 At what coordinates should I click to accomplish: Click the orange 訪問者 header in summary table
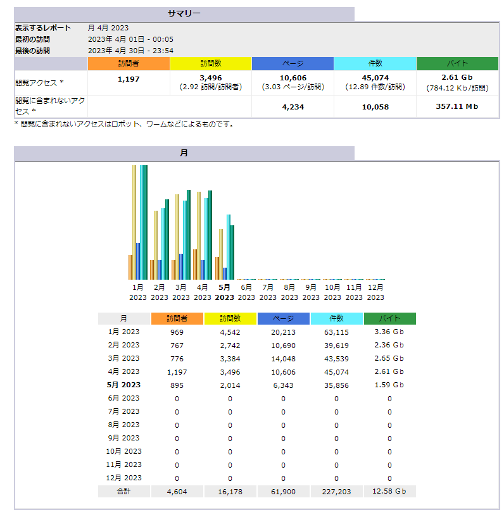[129, 63]
